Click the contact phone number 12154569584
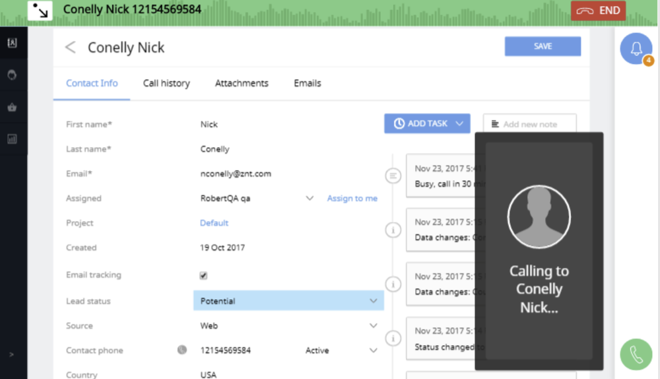The image size is (660, 379). pos(226,351)
